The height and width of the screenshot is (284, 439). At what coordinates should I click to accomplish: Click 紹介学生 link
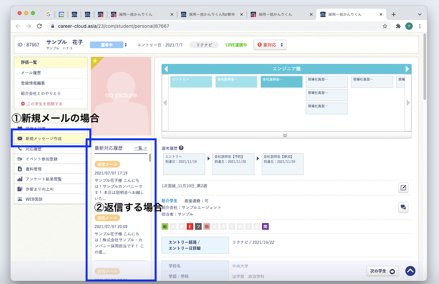click(x=169, y=201)
